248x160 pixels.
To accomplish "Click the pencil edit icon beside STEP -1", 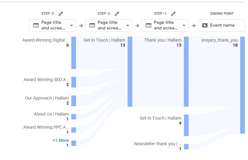I will click(173, 14).
